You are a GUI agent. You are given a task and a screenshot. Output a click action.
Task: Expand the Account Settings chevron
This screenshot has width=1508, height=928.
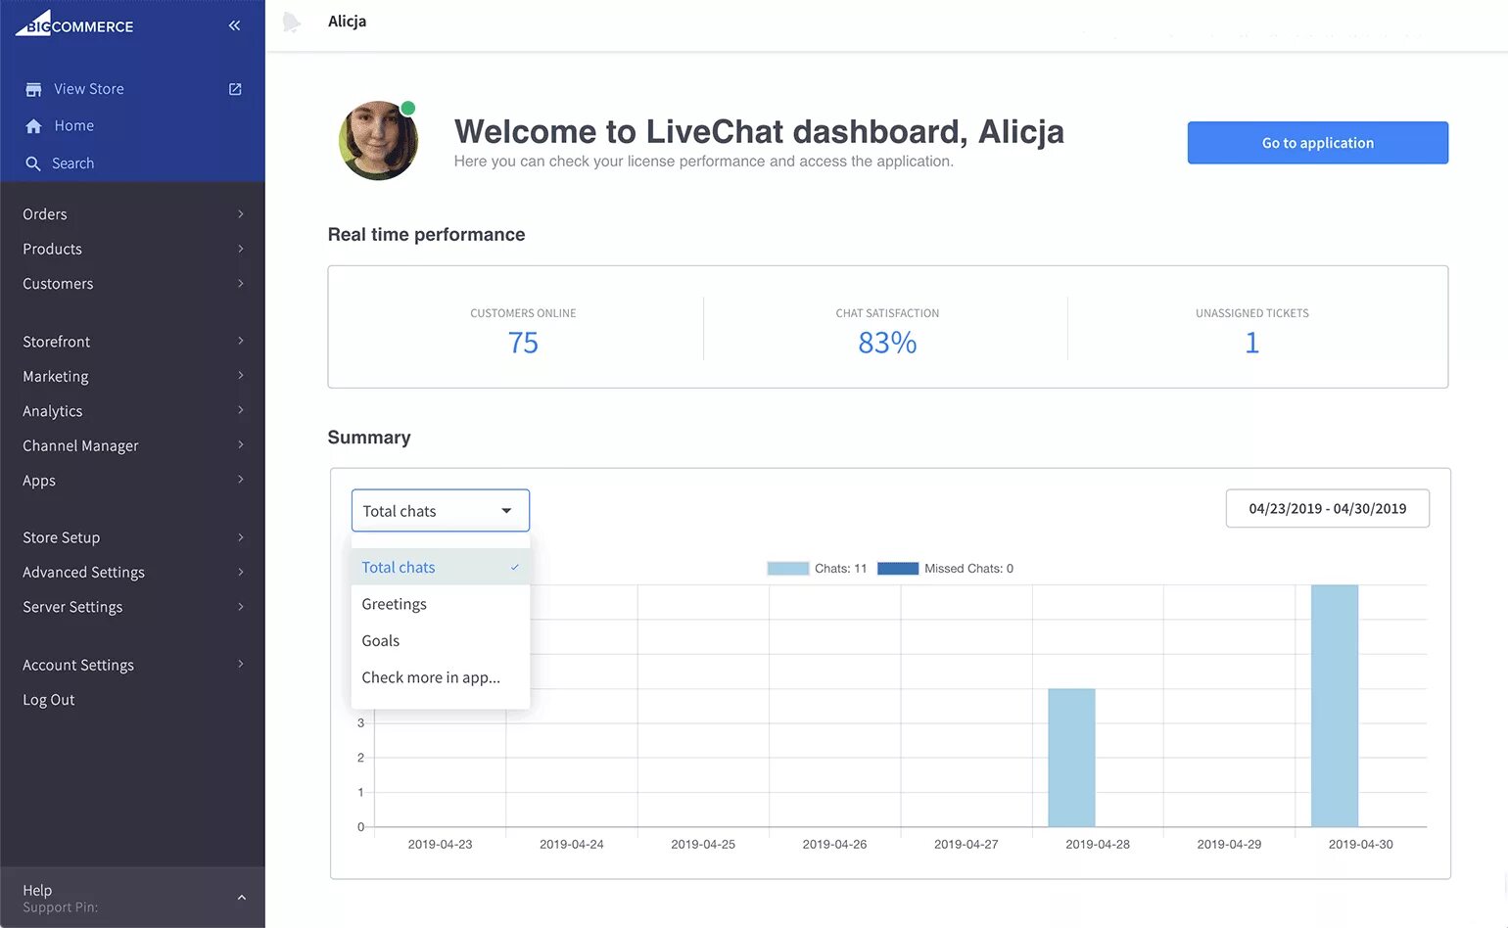pos(241,665)
